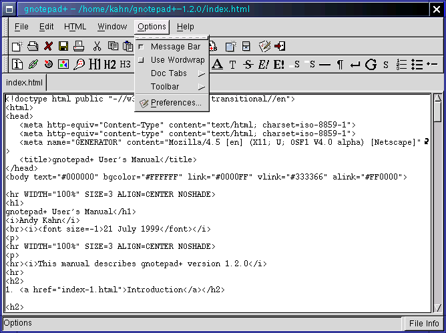Image resolution: width=446 pixels, height=333 pixels.
Task: Expand the Toolbar submenu
Action: coord(172,87)
